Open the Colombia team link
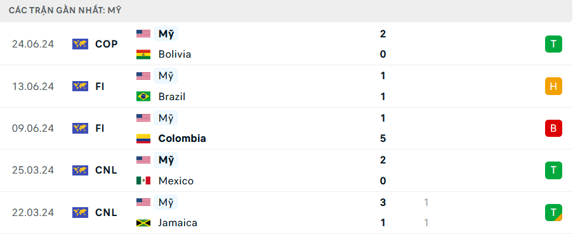This screenshot has height=242, width=573. pyautogui.click(x=182, y=138)
